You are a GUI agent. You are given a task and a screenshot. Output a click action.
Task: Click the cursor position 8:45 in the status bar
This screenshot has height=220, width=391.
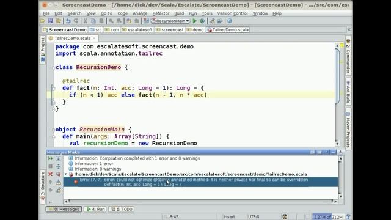tap(174, 217)
